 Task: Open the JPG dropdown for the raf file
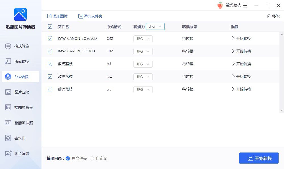point(143,64)
